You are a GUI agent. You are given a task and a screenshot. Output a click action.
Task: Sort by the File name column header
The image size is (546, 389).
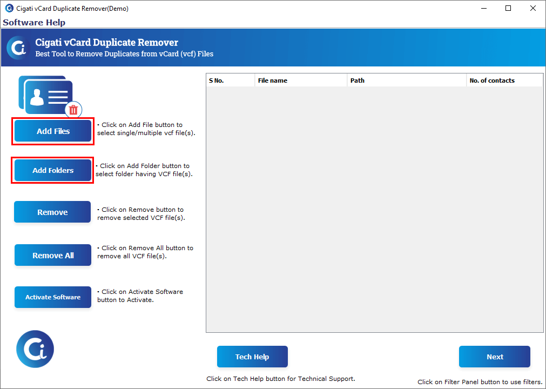tap(301, 81)
